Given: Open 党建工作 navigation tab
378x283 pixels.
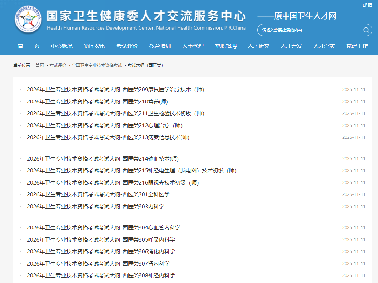Looking at the screenshot, I should click(357, 46).
